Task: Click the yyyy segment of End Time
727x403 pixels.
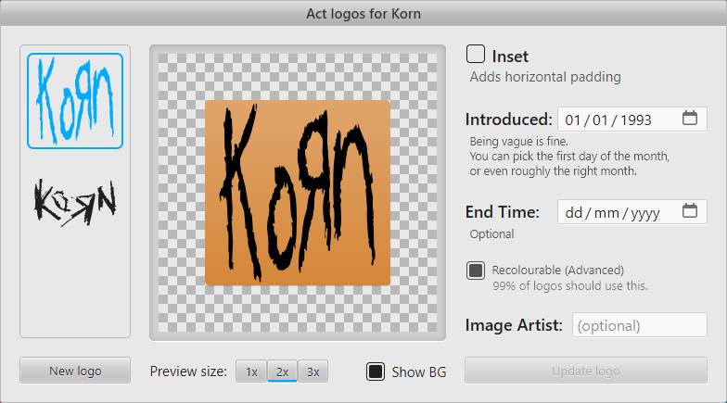Action: point(644,212)
